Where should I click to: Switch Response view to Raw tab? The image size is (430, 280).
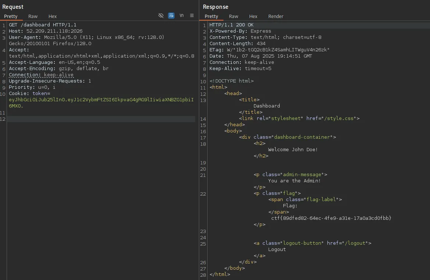pos(233,16)
